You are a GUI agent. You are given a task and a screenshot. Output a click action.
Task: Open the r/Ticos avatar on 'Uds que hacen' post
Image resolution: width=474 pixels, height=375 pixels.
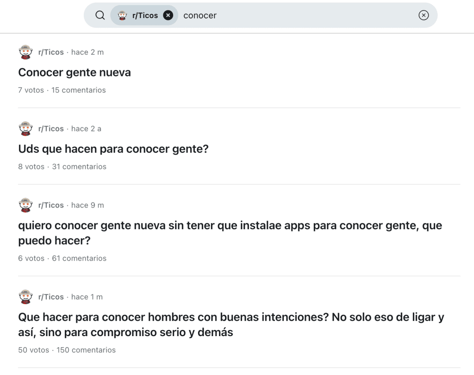[x=26, y=129]
